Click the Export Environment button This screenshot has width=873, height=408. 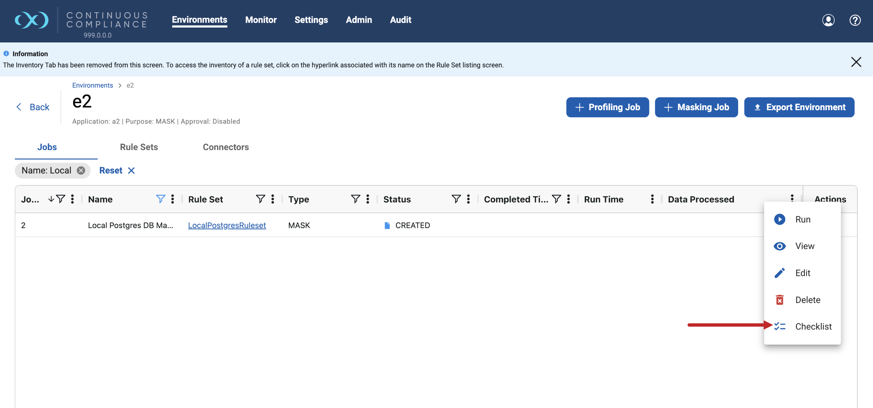coord(799,107)
